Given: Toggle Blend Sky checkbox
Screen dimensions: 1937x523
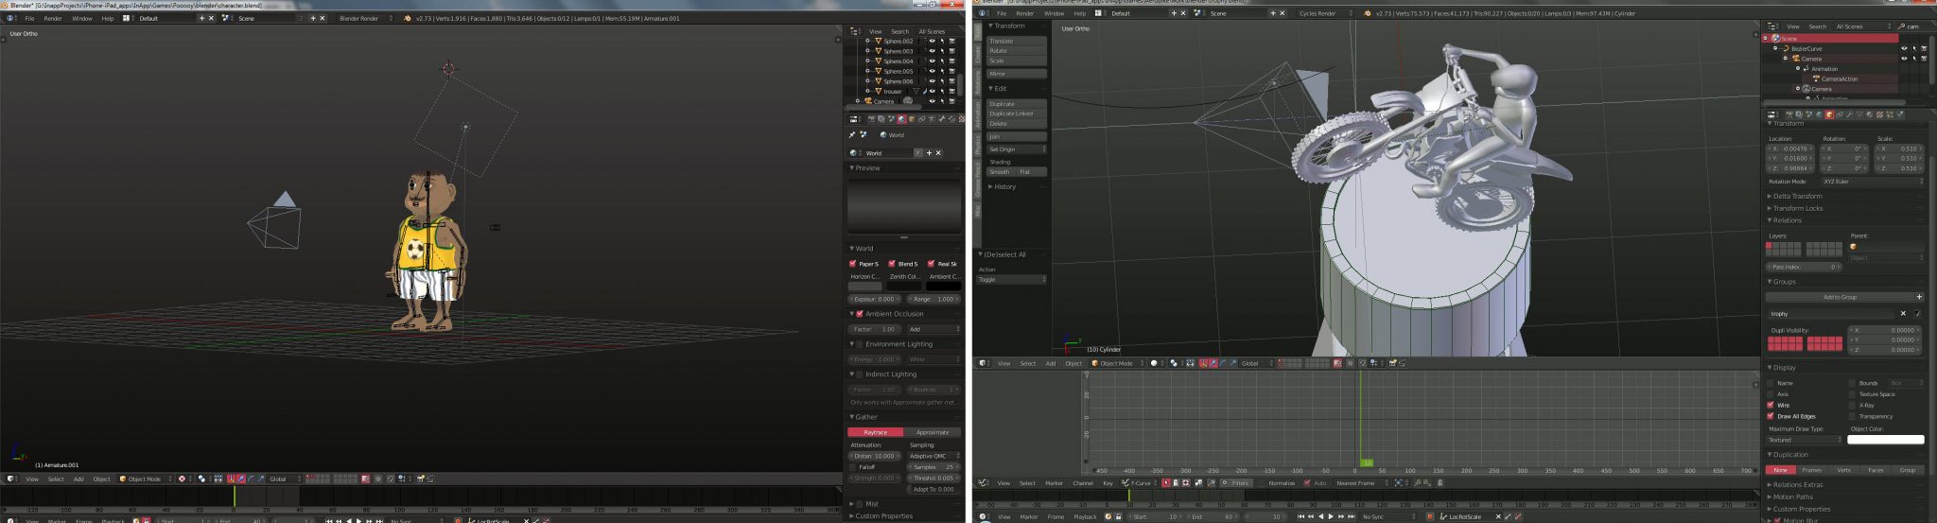Looking at the screenshot, I should coord(892,264).
